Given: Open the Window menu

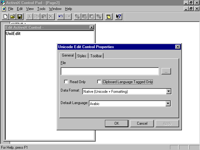Looking at the screenshot, I should (55, 9).
